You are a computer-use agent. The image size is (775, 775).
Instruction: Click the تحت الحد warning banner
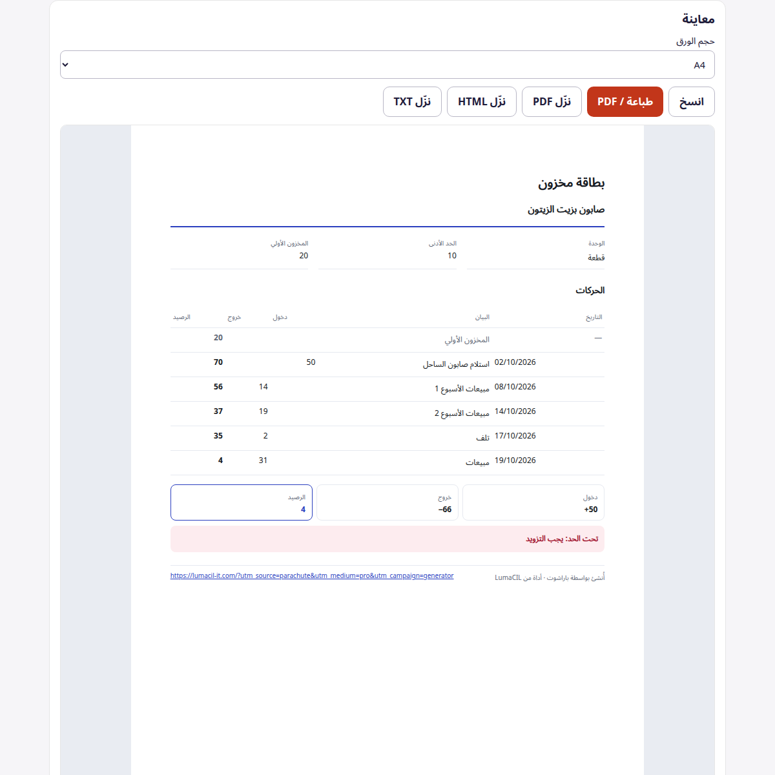coord(387,539)
